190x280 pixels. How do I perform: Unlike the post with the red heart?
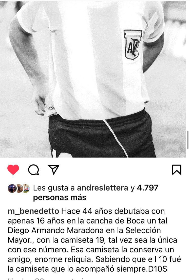pyautogui.click(x=13, y=170)
